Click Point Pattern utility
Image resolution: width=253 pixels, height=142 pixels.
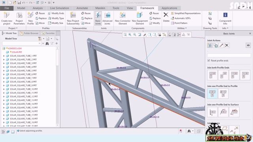(x=179, y=23)
